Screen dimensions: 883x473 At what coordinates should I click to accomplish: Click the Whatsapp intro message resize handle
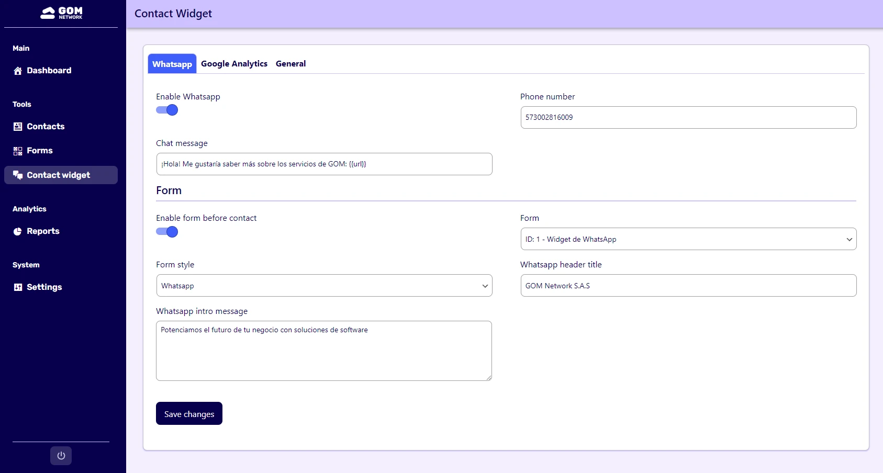[488, 378]
